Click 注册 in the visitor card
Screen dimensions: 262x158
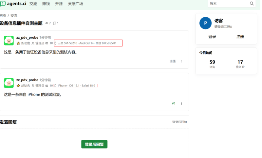[x=240, y=37]
